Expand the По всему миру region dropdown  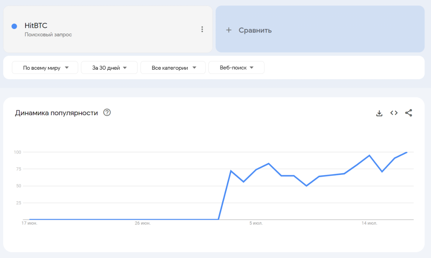45,68
